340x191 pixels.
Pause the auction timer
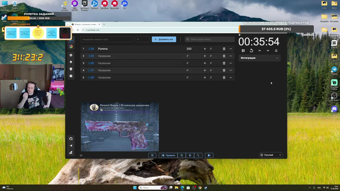(243, 51)
